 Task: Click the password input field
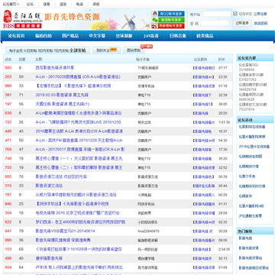[215, 23]
